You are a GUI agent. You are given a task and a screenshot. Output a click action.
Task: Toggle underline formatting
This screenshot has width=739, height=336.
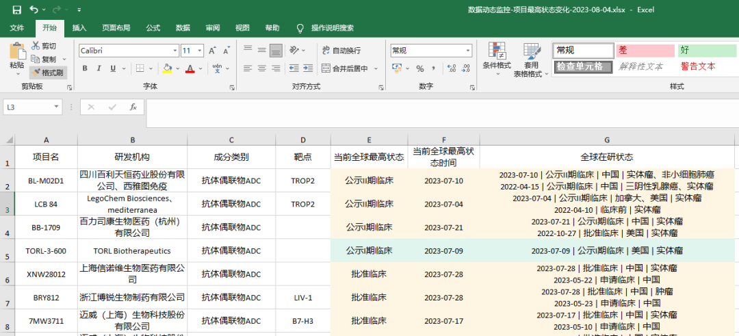[113, 68]
